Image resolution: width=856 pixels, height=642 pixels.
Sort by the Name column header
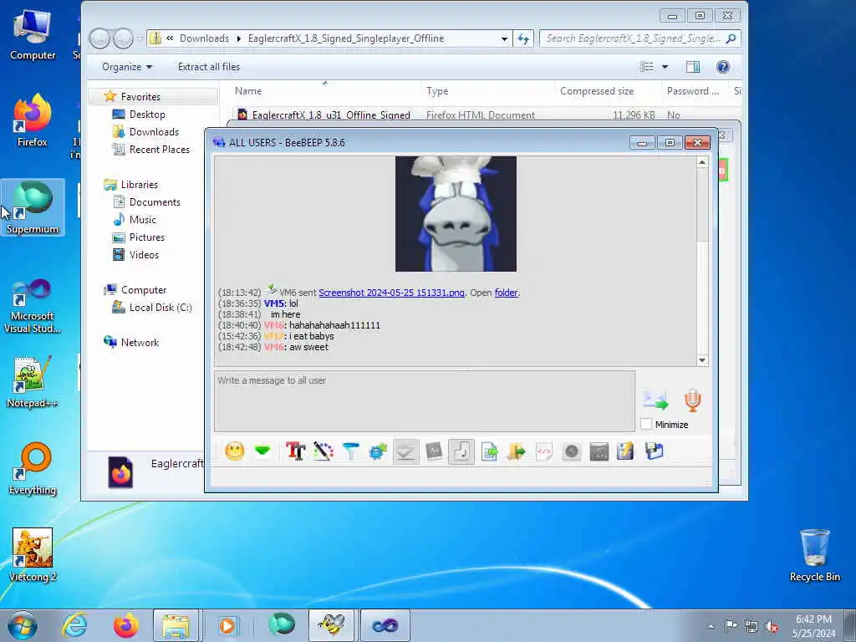(247, 91)
